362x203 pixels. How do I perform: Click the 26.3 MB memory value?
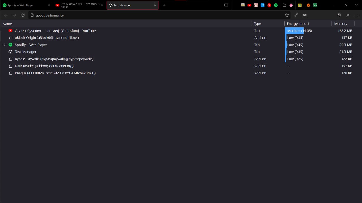click(346, 45)
